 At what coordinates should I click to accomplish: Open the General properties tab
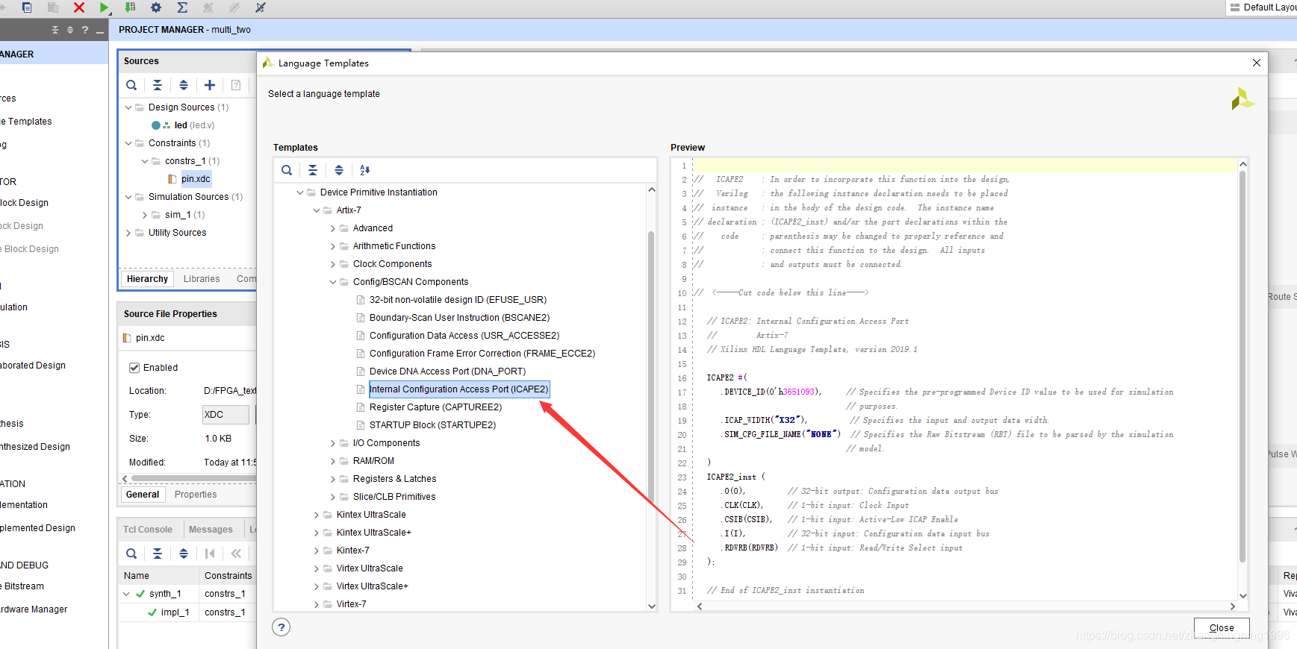[143, 495]
